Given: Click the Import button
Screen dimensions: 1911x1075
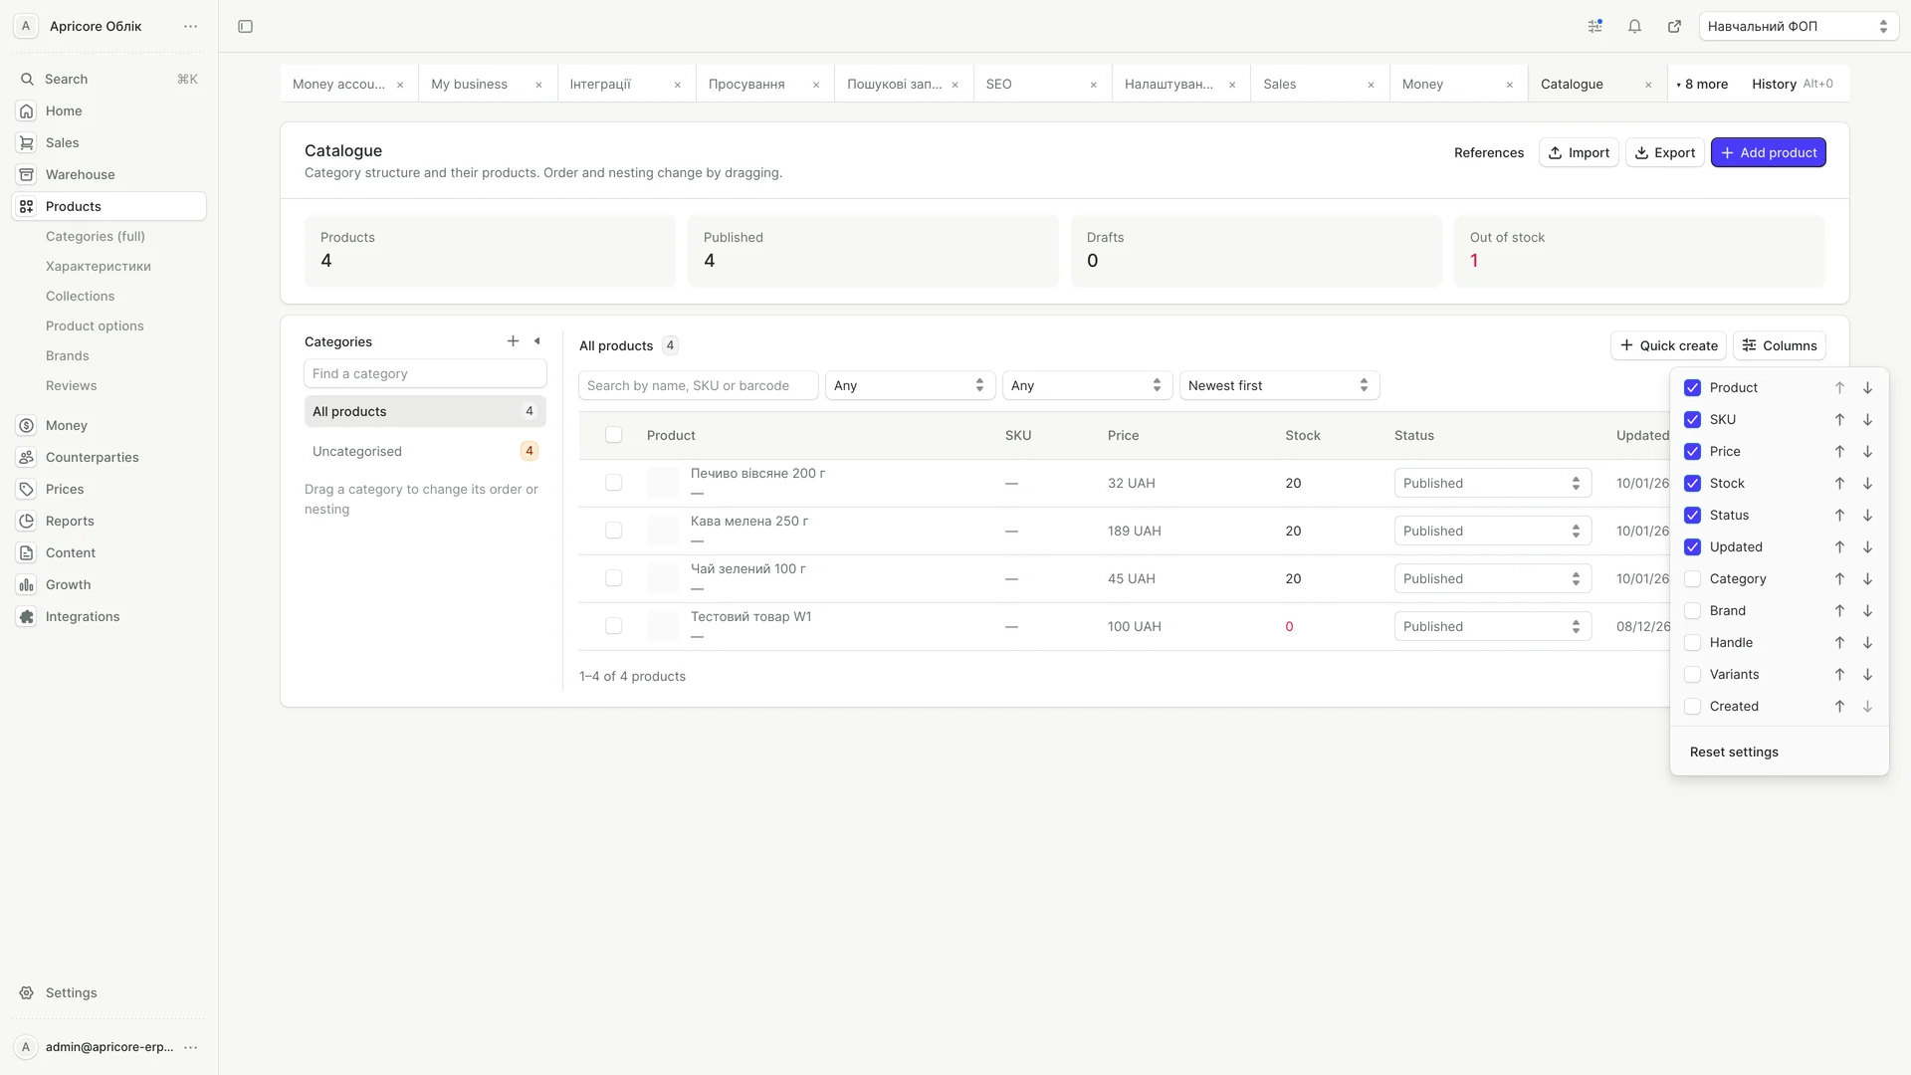Looking at the screenshot, I should pos(1579,152).
